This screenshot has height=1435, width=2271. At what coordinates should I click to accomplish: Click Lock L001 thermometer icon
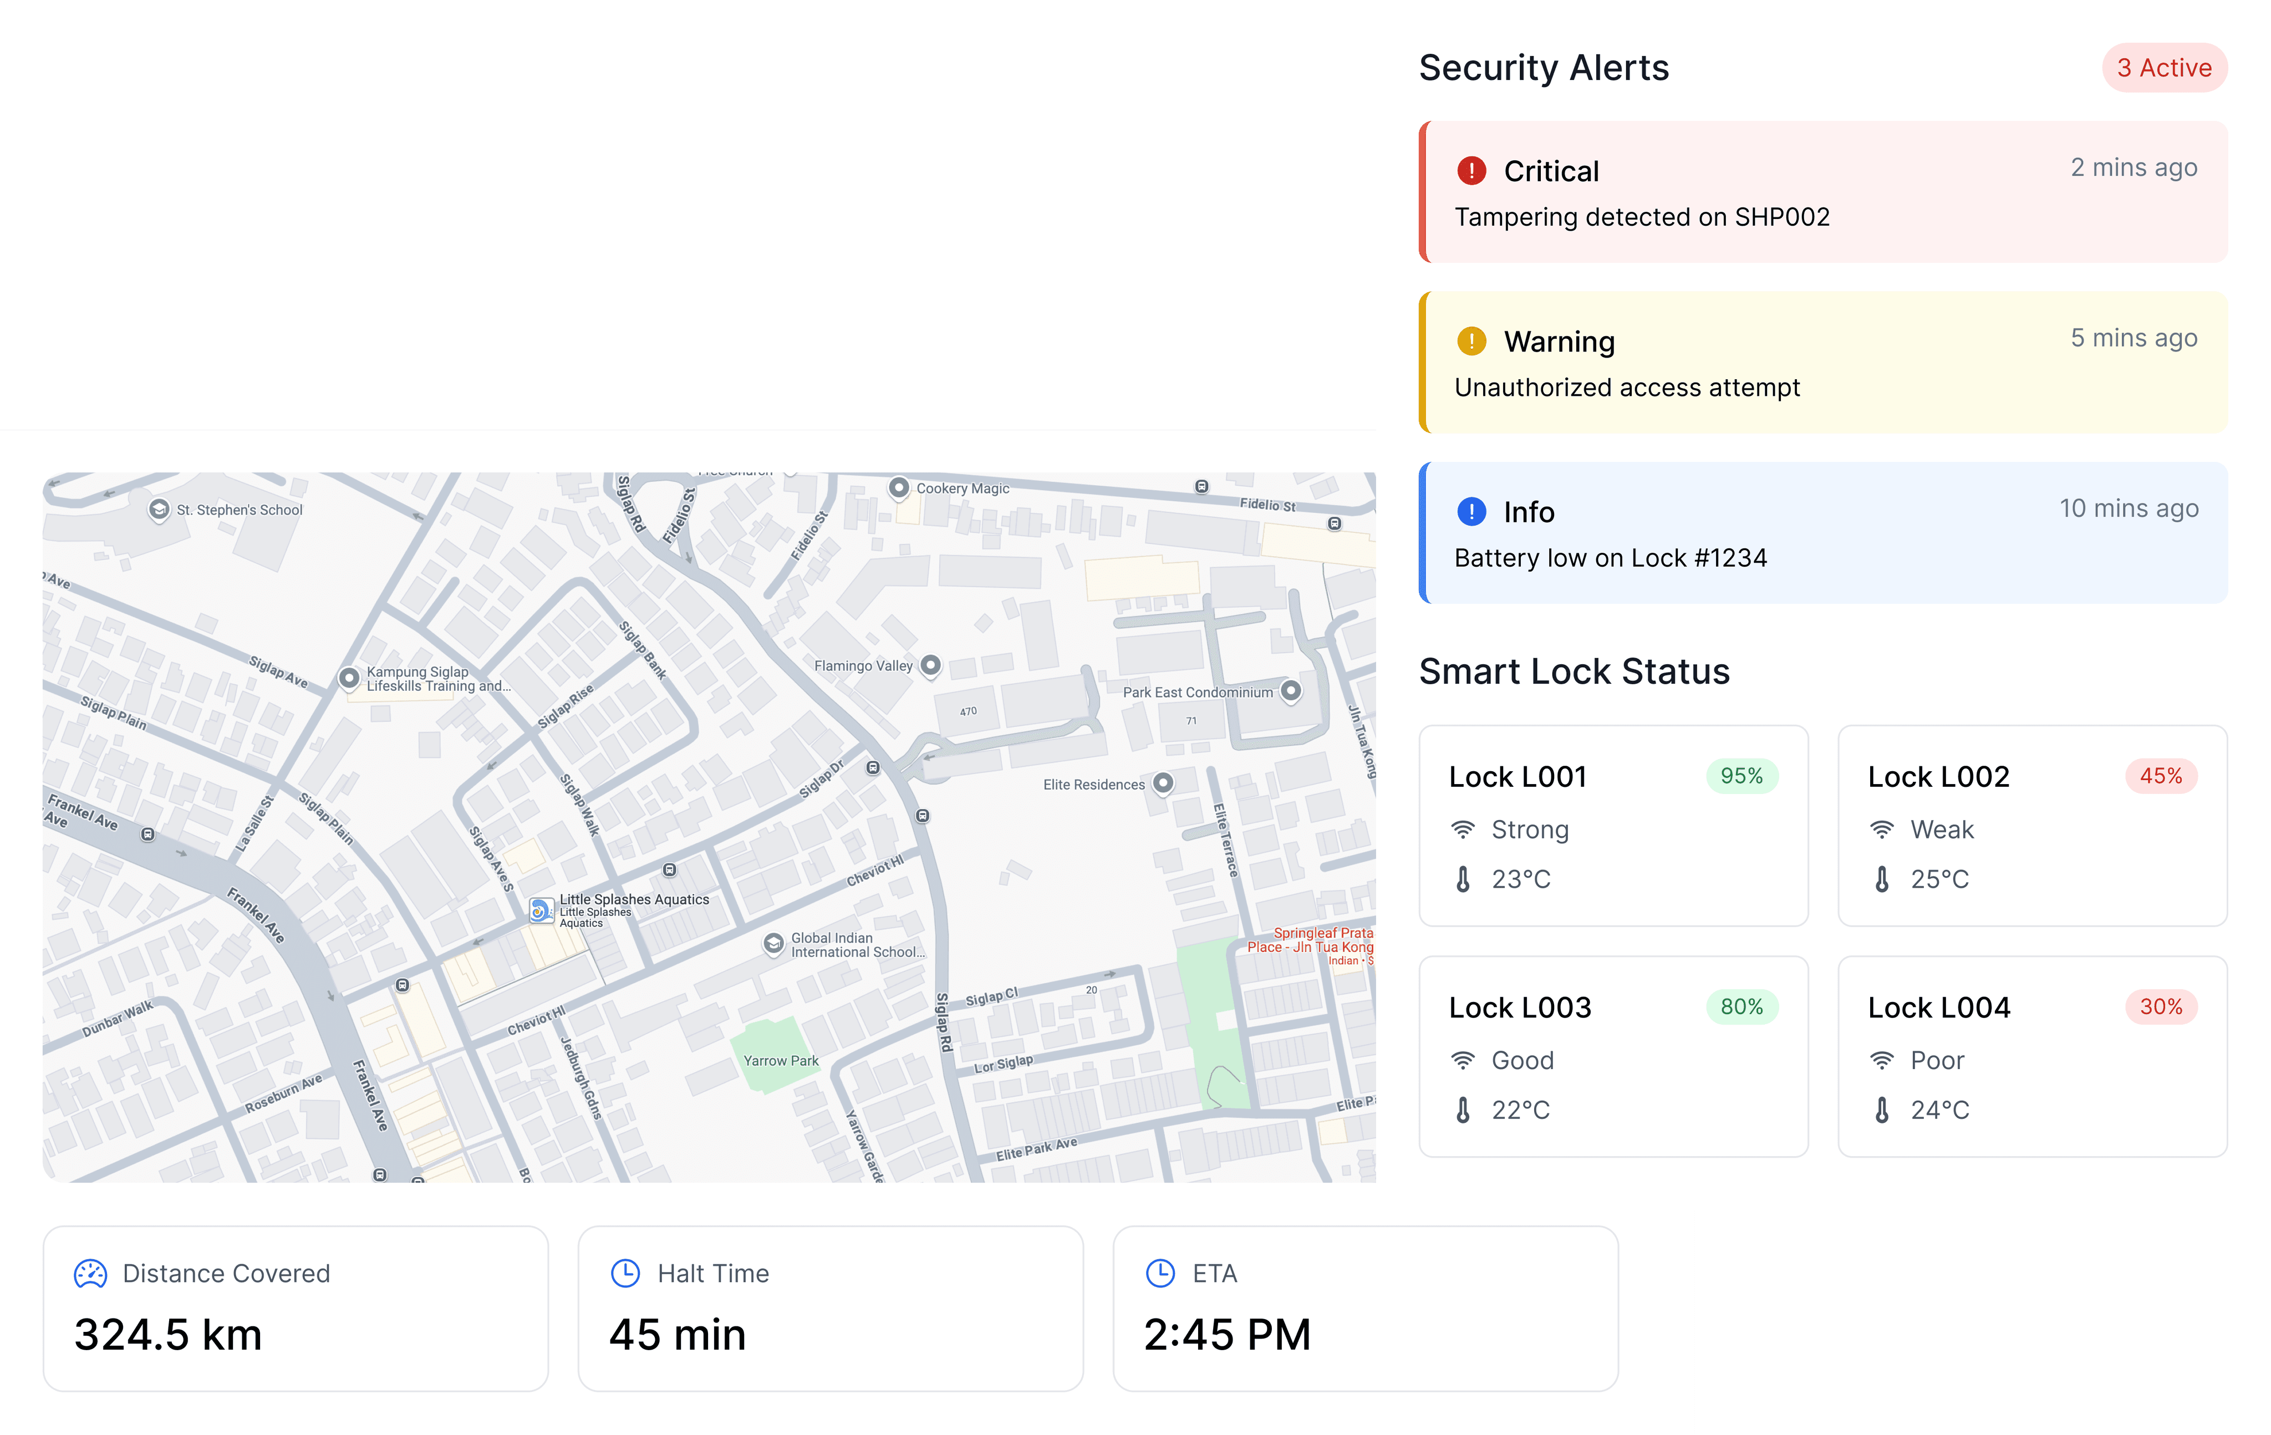pyautogui.click(x=1463, y=878)
